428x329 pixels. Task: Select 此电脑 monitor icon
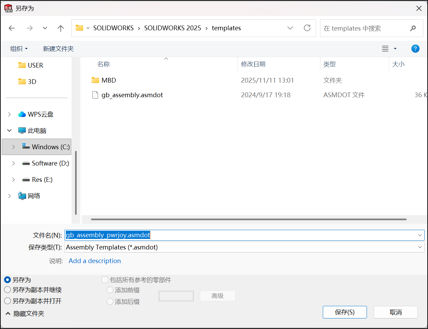22,131
